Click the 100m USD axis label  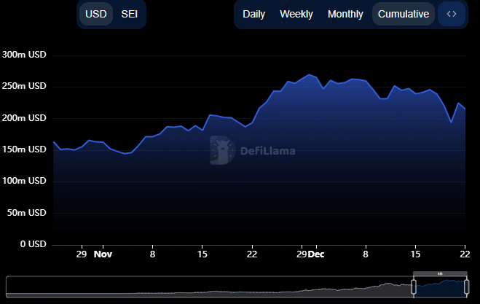coord(24,181)
